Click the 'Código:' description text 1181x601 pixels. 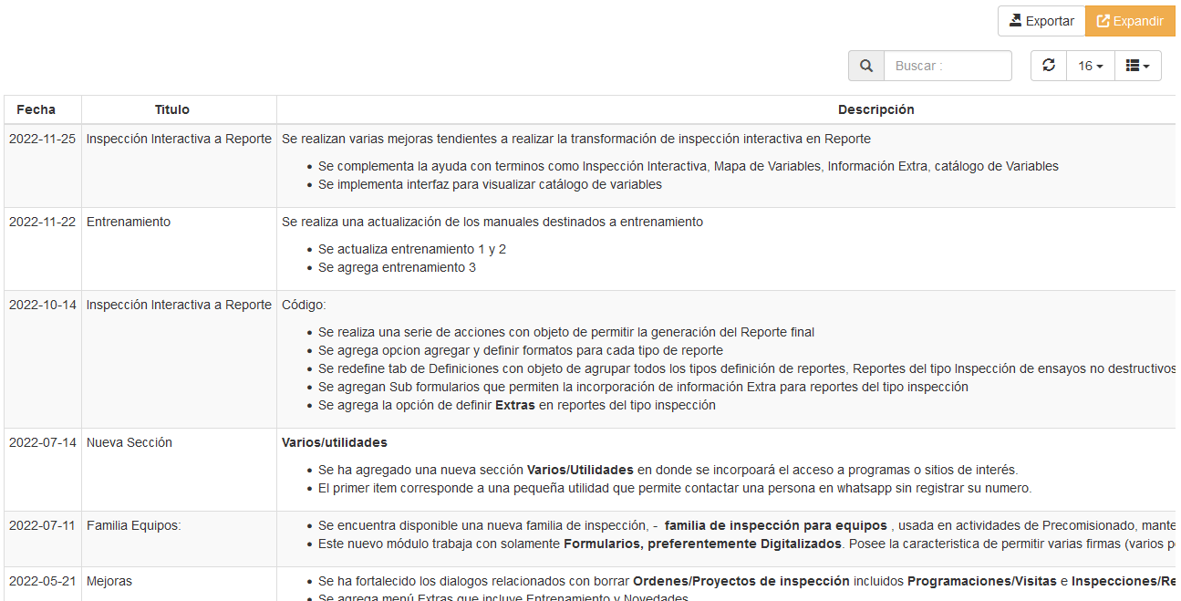[x=304, y=306]
